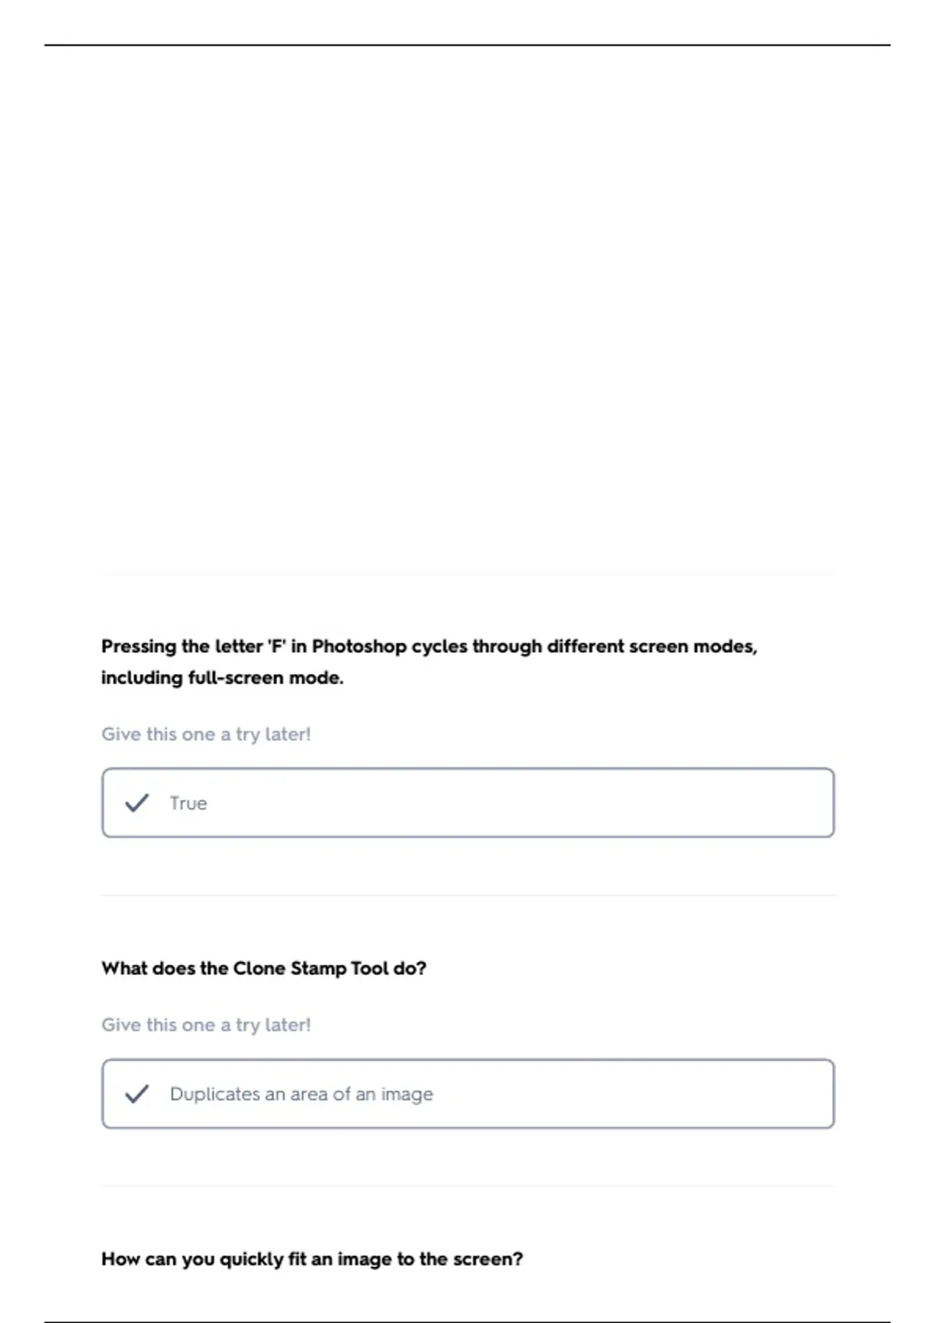Click the word True in the answer
Screen dimensions: 934x1323
188,803
